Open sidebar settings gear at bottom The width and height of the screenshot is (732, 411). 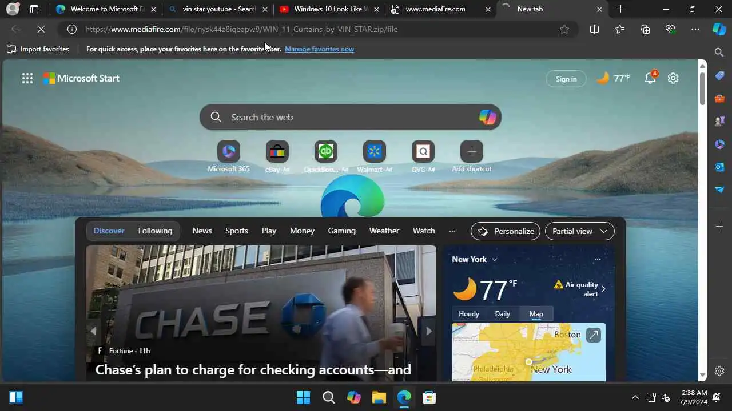719,371
